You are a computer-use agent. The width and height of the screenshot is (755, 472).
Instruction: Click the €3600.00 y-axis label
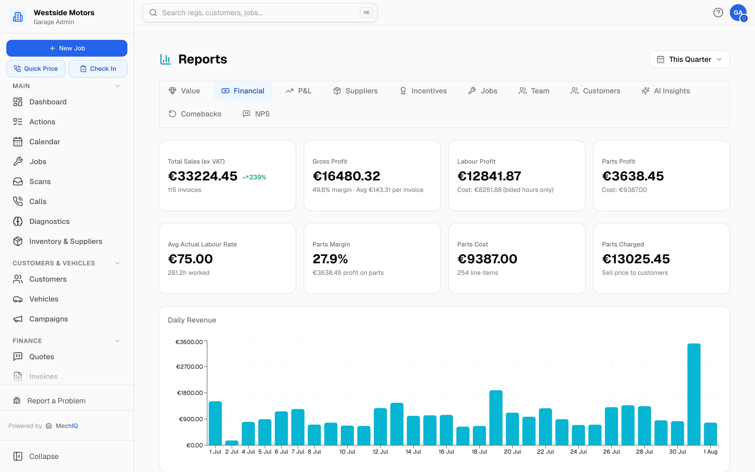tap(189, 342)
